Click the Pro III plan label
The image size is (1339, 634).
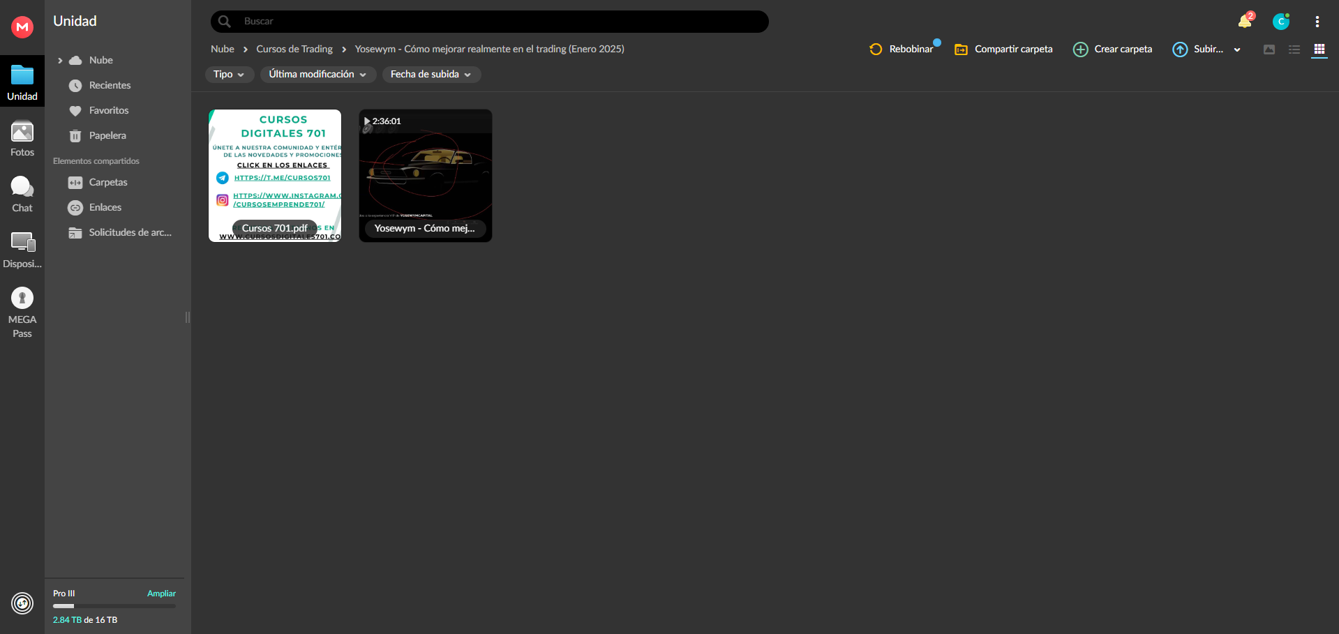point(63,594)
